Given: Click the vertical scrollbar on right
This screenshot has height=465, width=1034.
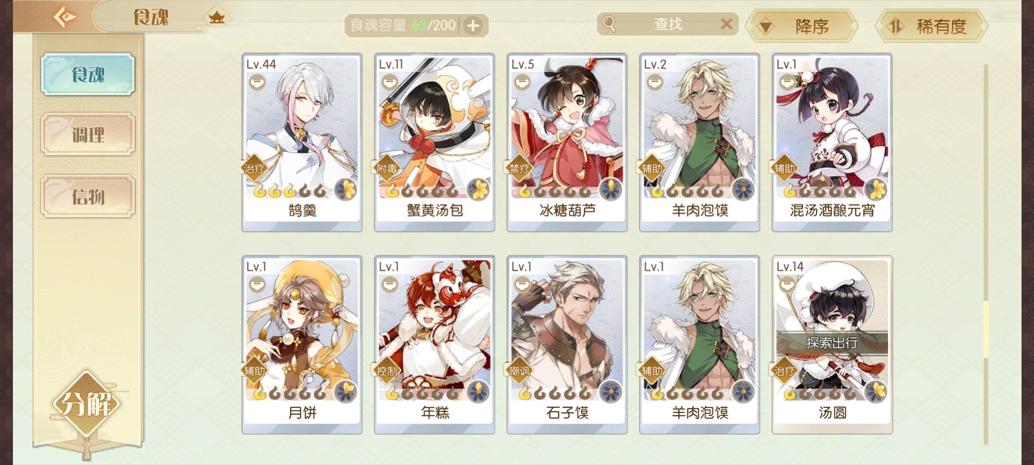Looking at the screenshot, I should 985,254.
